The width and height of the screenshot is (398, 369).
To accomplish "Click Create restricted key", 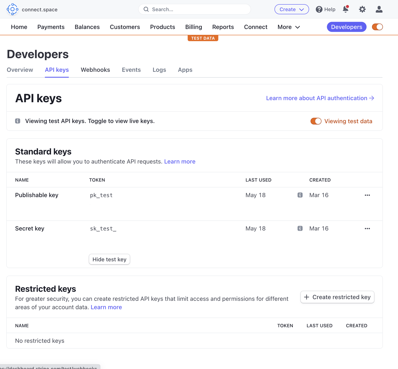I will point(337,297).
